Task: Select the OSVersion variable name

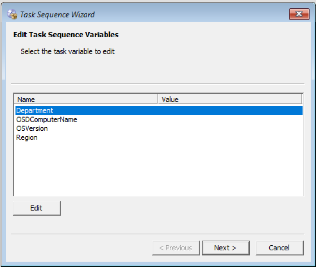Action: [x=32, y=128]
